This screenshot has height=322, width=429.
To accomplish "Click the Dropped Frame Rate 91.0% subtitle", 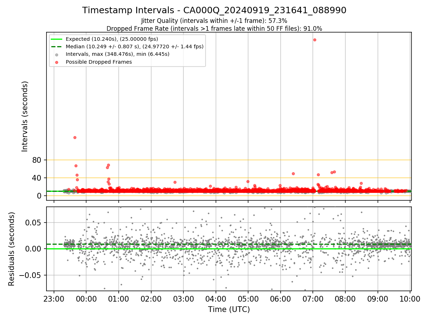I will click(214, 29).
